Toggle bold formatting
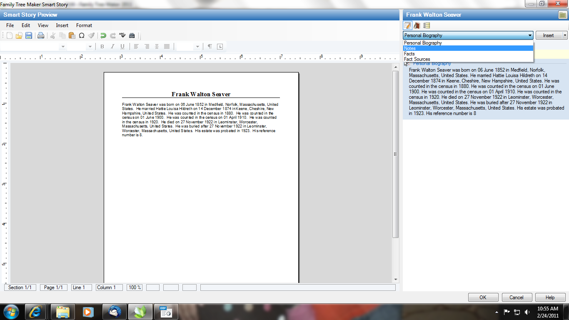569x320 pixels. coord(102,47)
